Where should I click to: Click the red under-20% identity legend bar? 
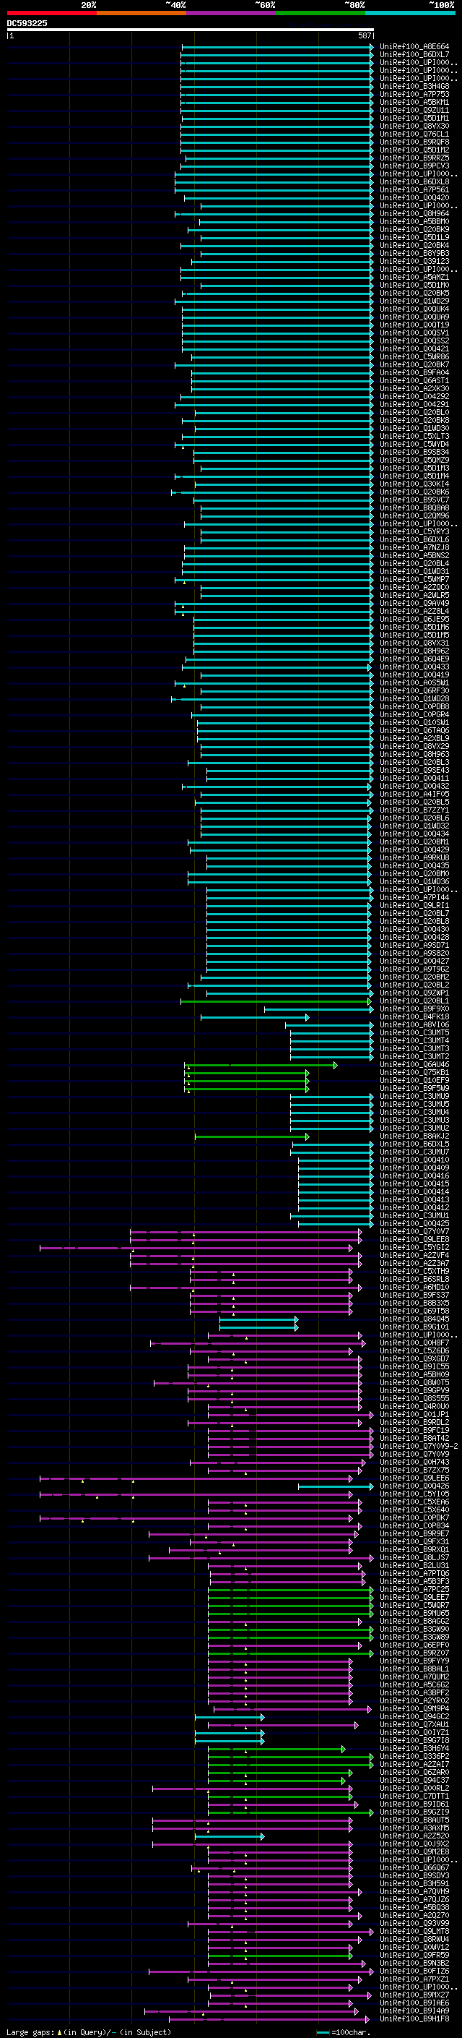[52, 13]
